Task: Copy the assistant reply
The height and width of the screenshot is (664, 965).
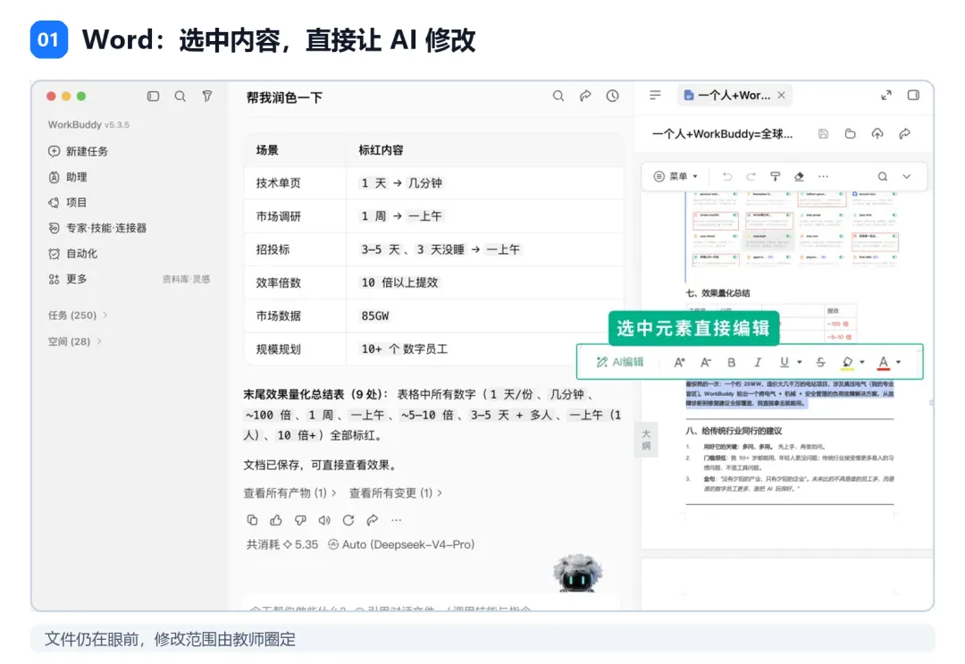Action: point(252,520)
